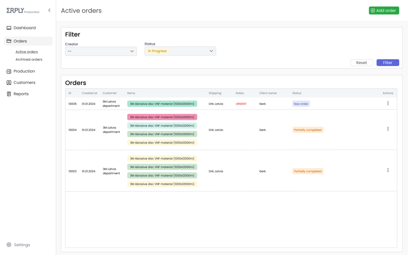The height and width of the screenshot is (255, 408).
Task: Click order ID 10005
Action: pos(72,104)
